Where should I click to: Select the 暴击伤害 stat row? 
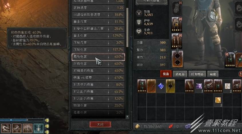coord(98,36)
